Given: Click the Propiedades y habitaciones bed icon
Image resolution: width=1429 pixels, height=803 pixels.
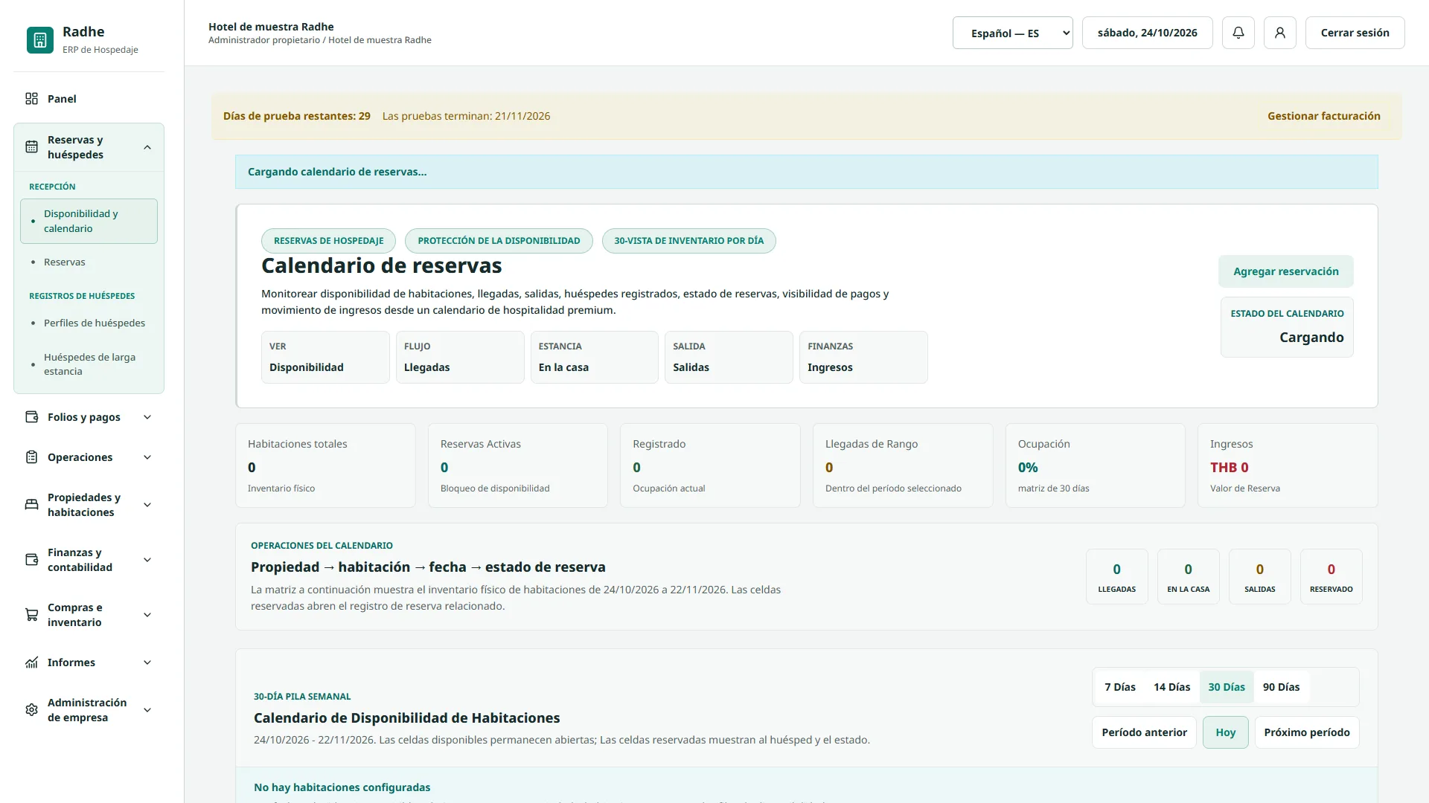Looking at the screenshot, I should (31, 505).
